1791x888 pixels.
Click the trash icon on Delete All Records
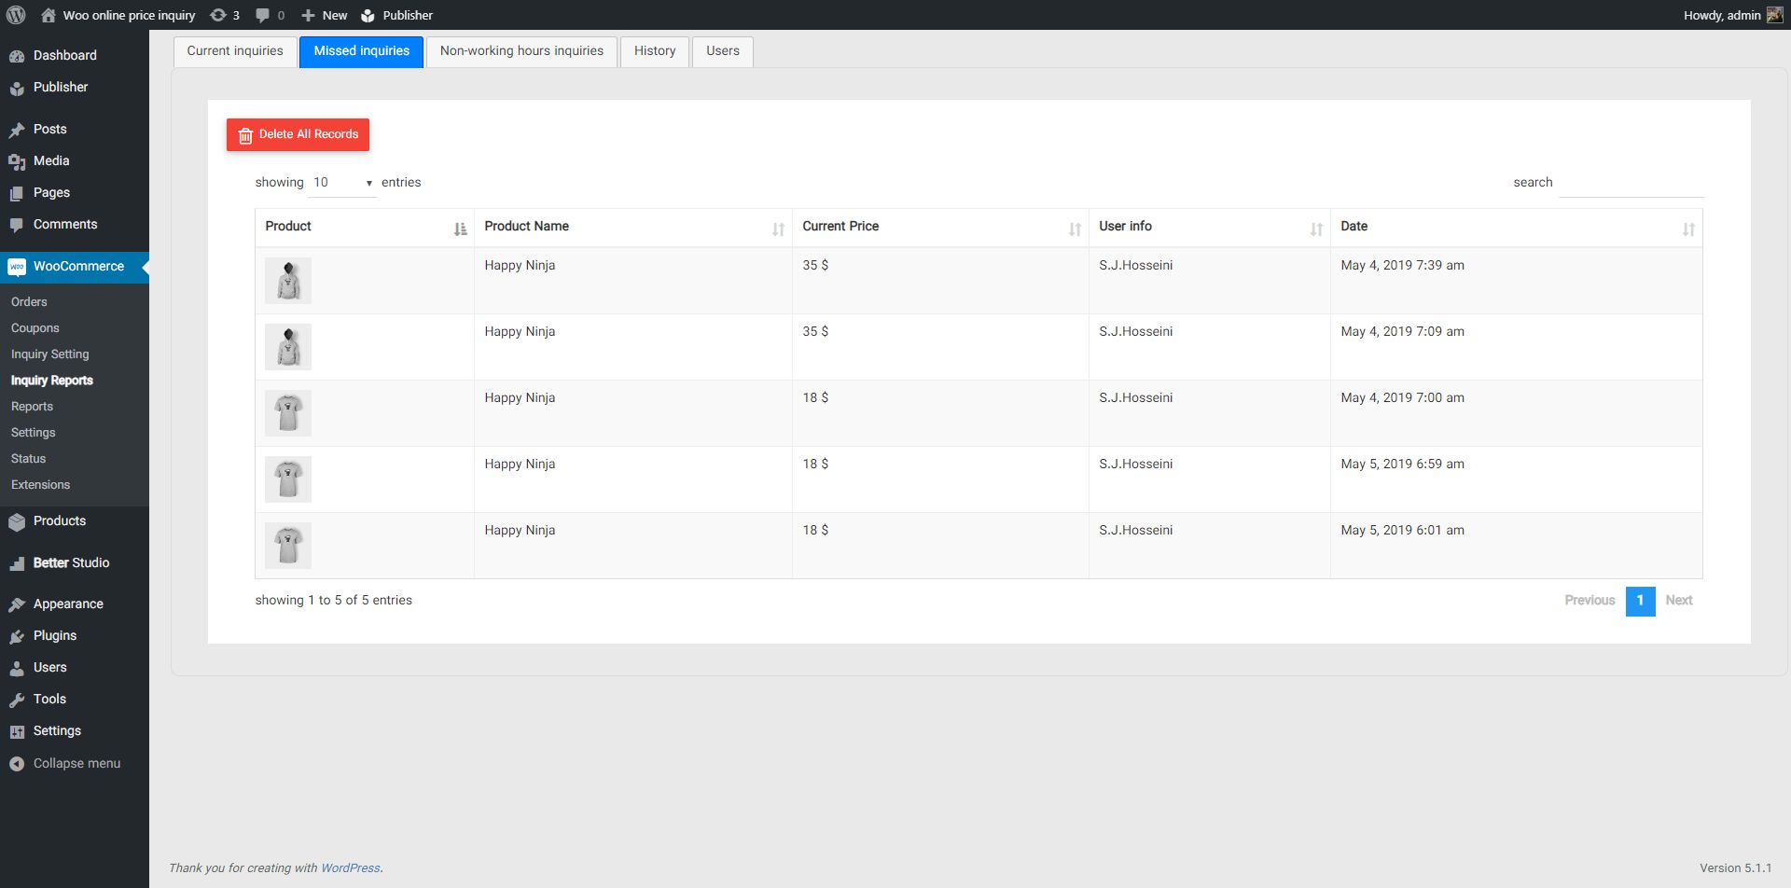[245, 135]
